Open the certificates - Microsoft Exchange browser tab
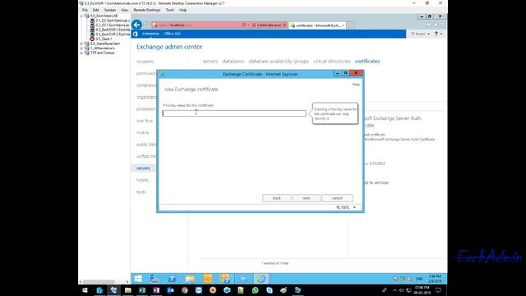The height and width of the screenshot is (296, 526). (x=317, y=25)
